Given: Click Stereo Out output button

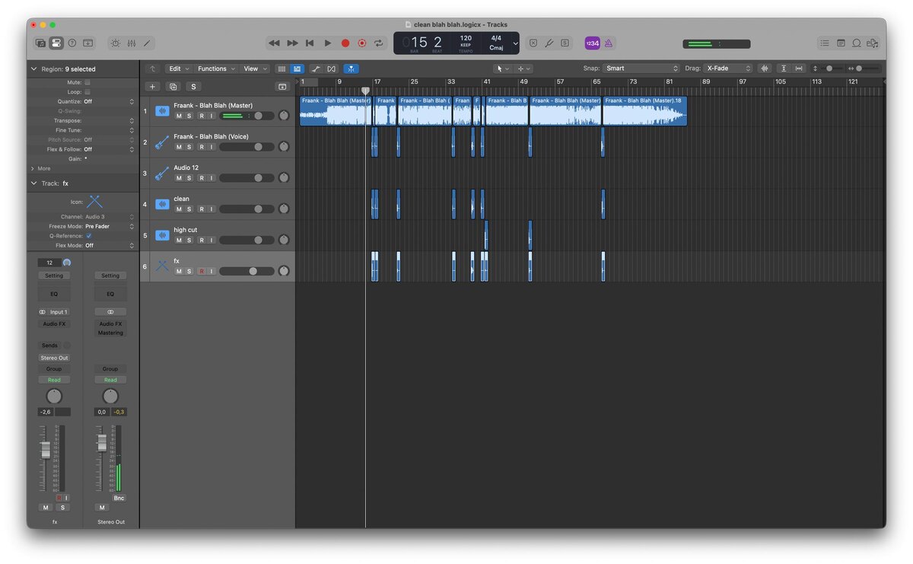Looking at the screenshot, I should (x=54, y=358).
